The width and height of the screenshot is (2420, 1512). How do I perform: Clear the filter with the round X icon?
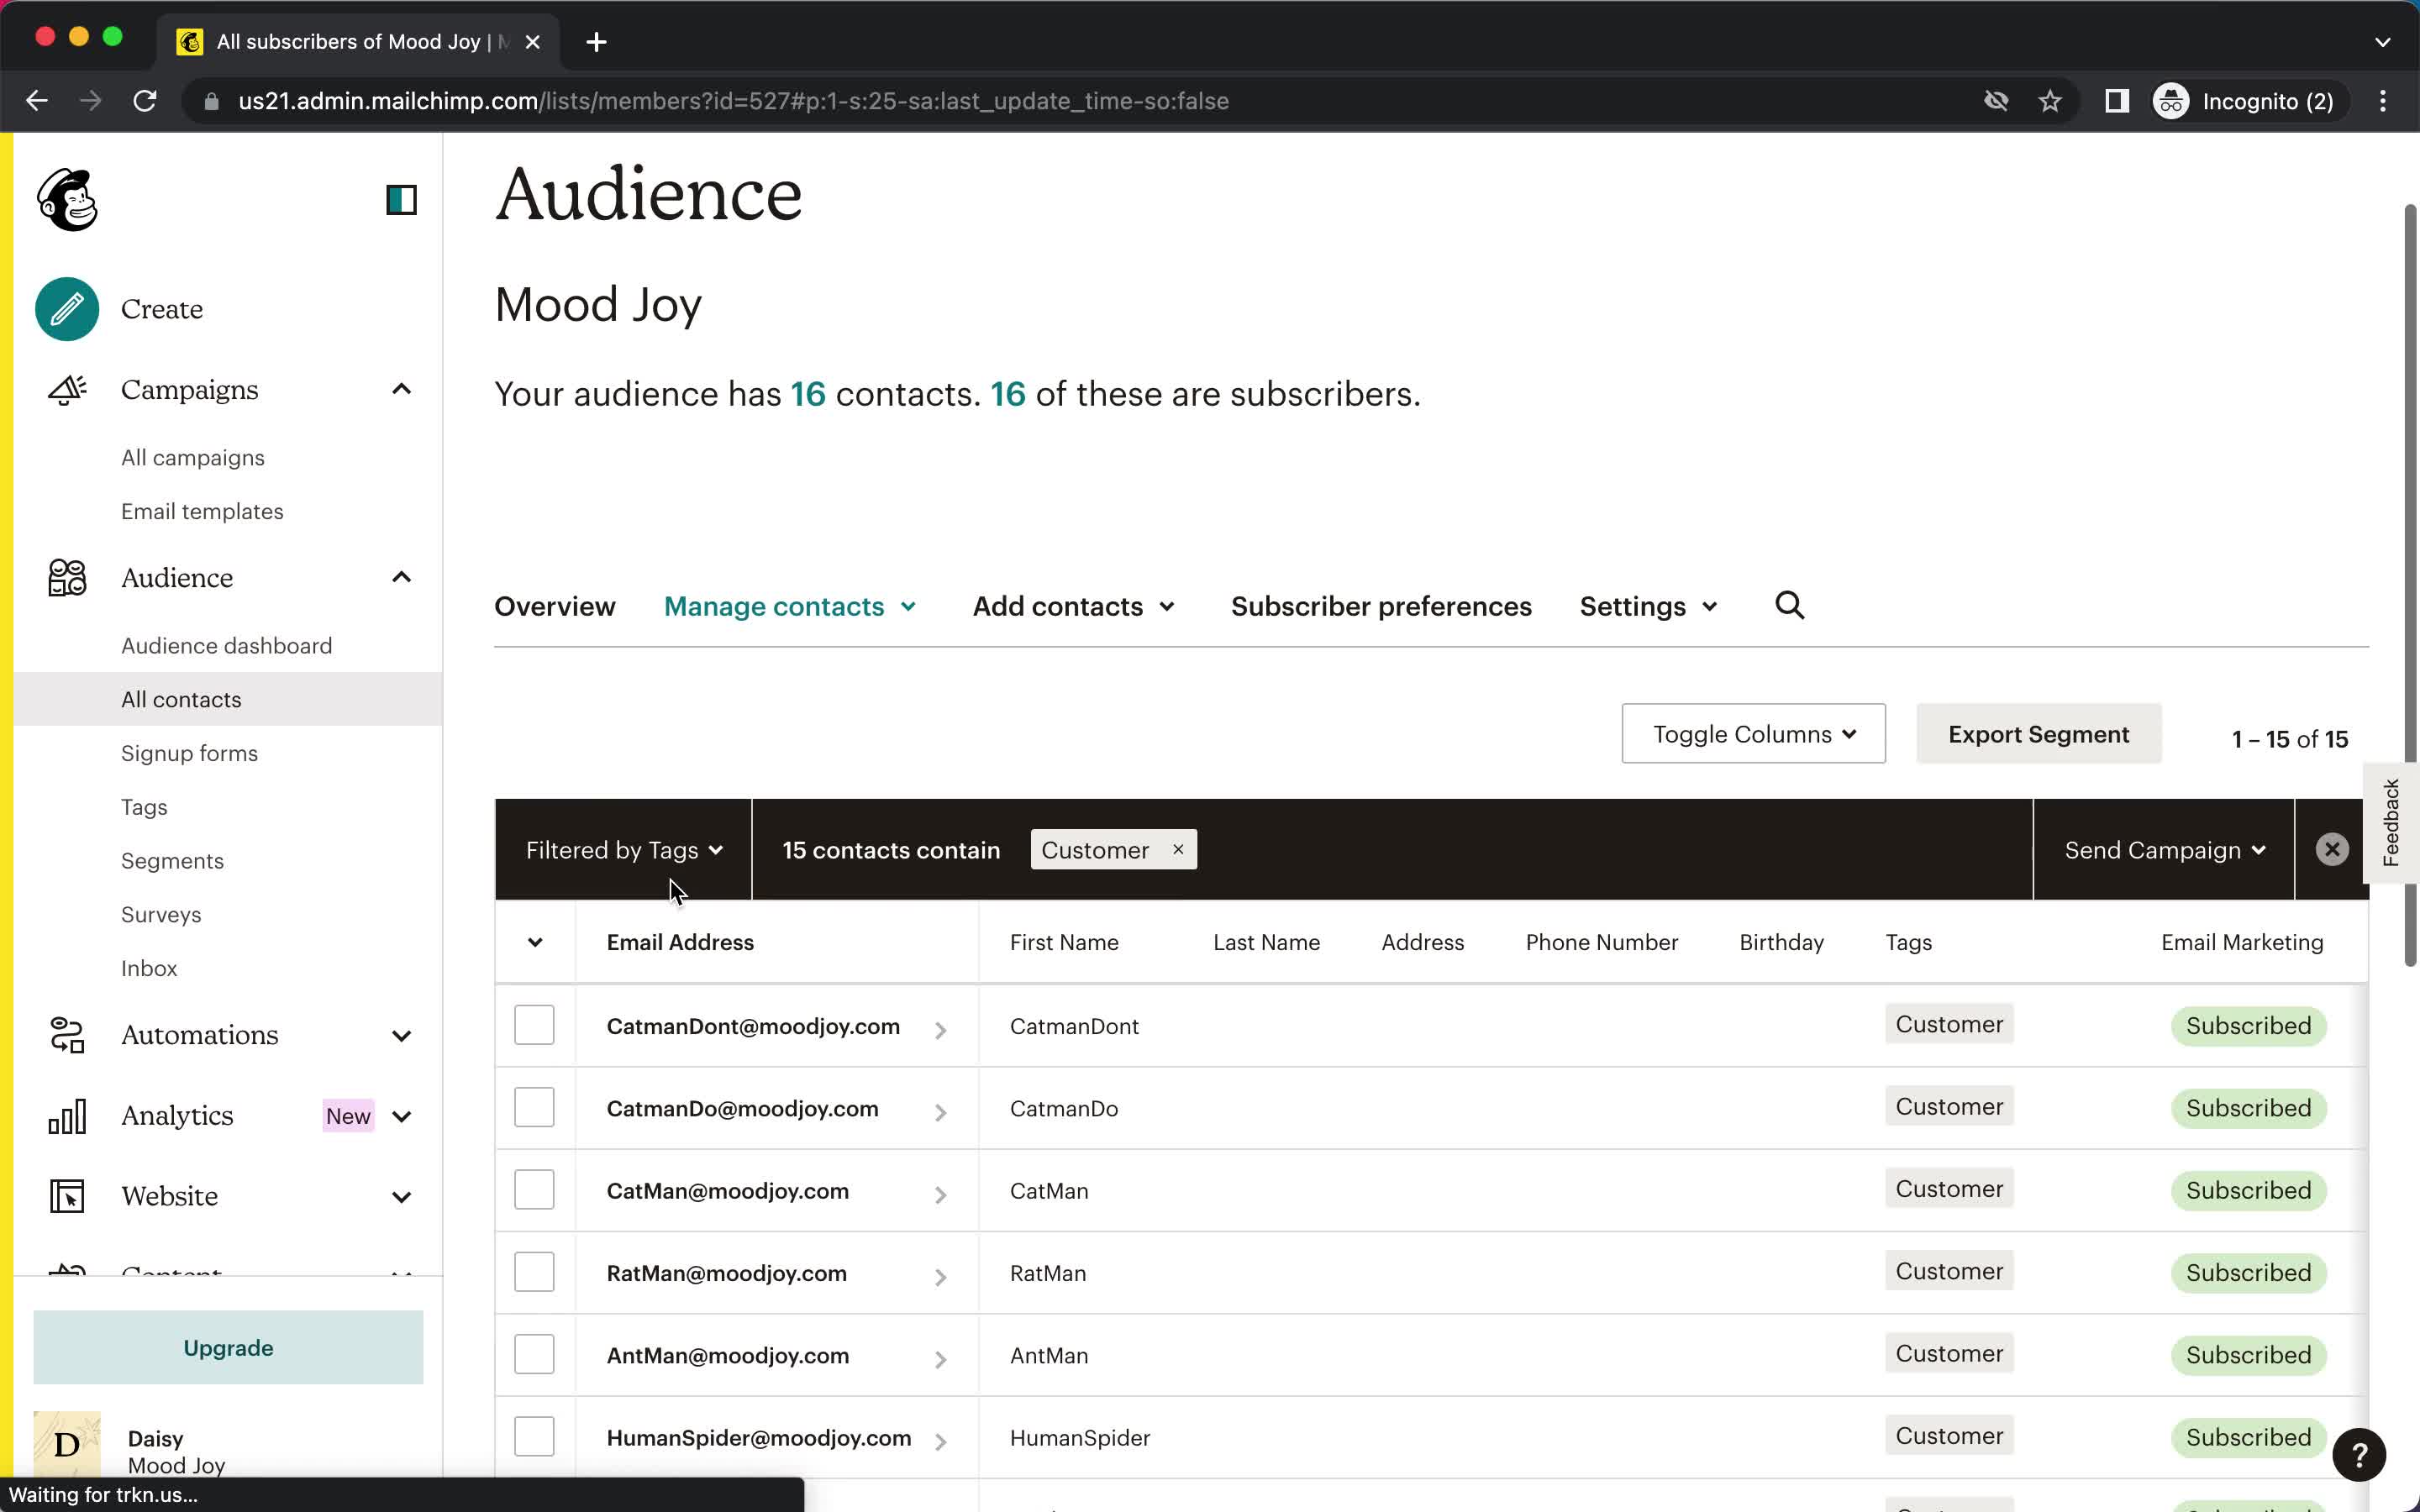[x=2331, y=849]
